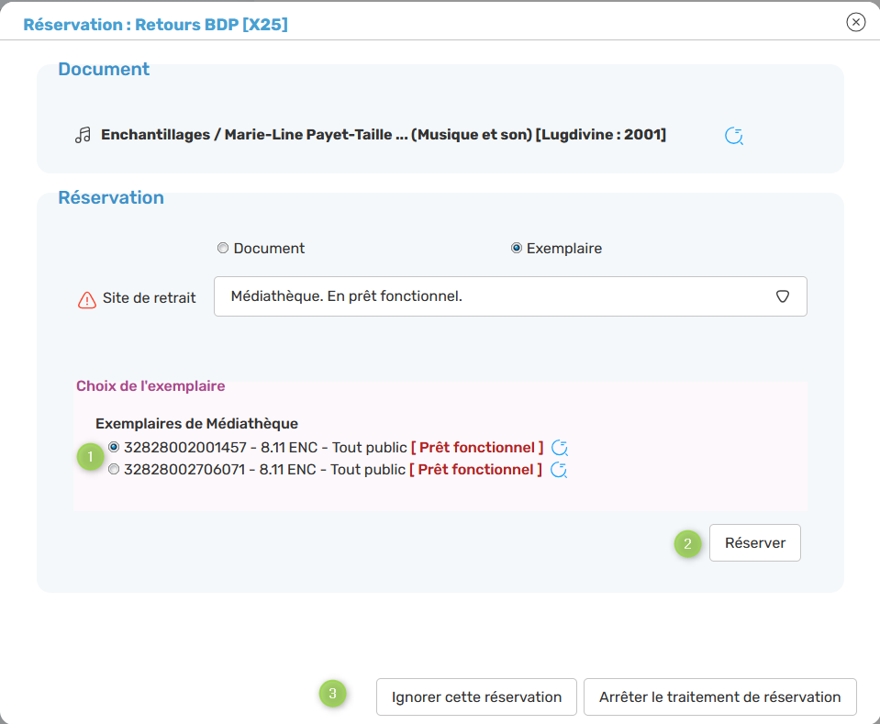Click the view icon after the Enchantillages title
880x724 pixels.
734,137
